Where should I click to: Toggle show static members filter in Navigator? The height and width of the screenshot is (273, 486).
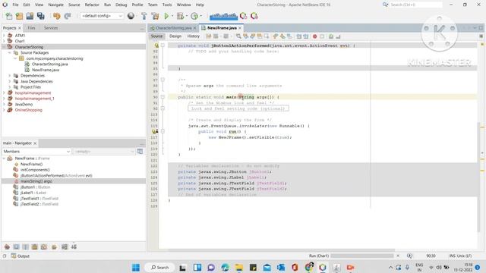[x=25, y=247]
